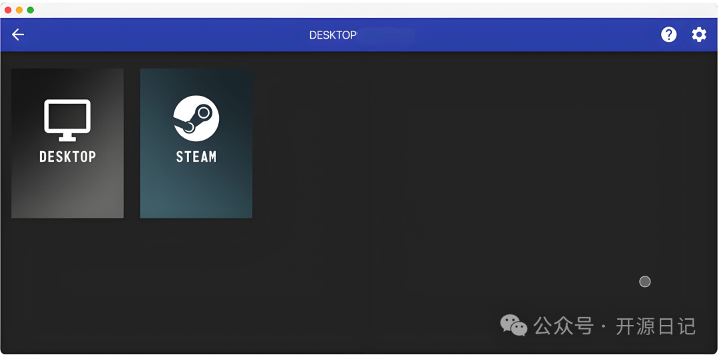Click the Steam logo icon
Viewport: 719px width, 355px height.
(196, 119)
